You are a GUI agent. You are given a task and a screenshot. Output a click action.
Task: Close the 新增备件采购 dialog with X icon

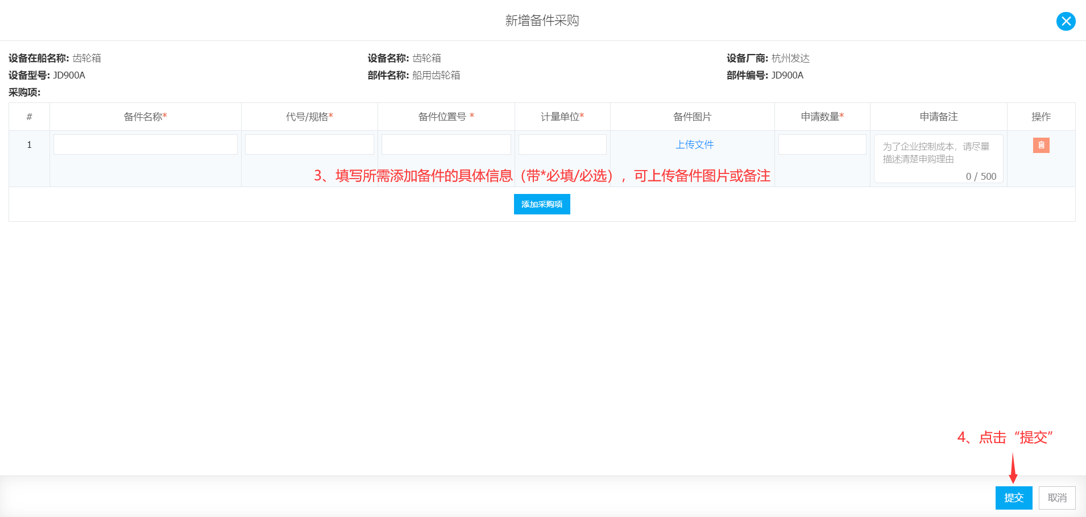[x=1066, y=21]
